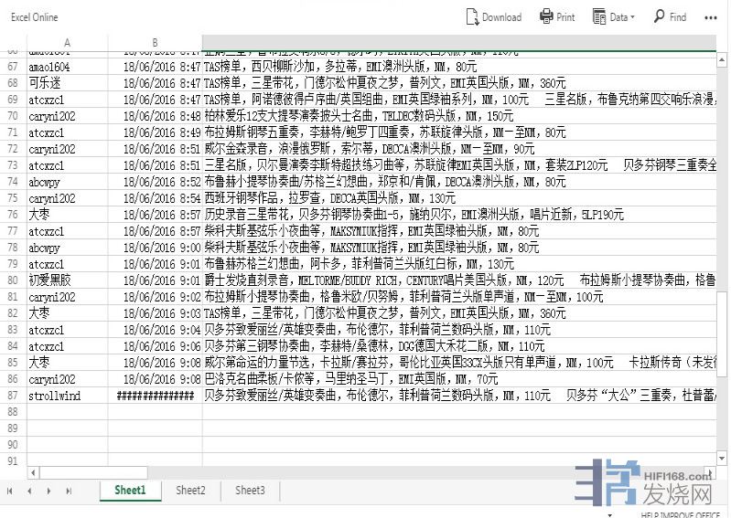731x518 pixels.
Task: Click vertical scrollbar down arrow
Action: click(724, 459)
